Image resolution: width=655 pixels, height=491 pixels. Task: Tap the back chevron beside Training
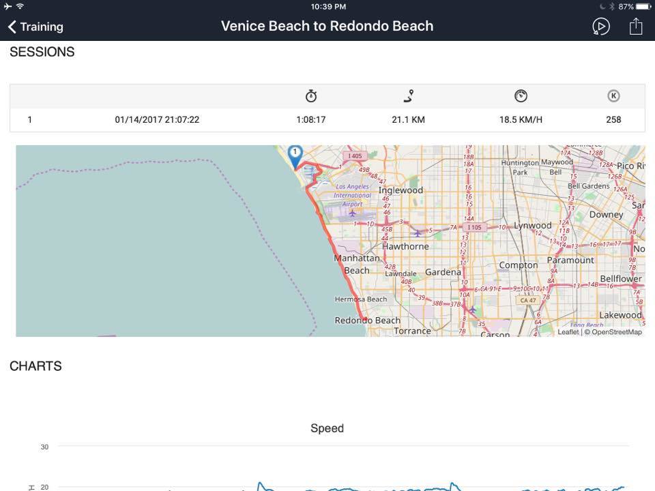point(12,27)
